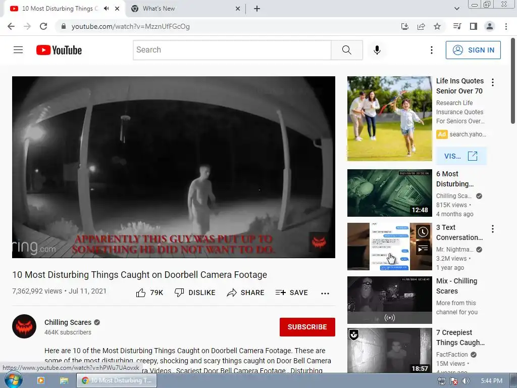This screenshot has width=517, height=388.
Task: Open the Chilling Scares channel avatar
Action: coord(24,326)
